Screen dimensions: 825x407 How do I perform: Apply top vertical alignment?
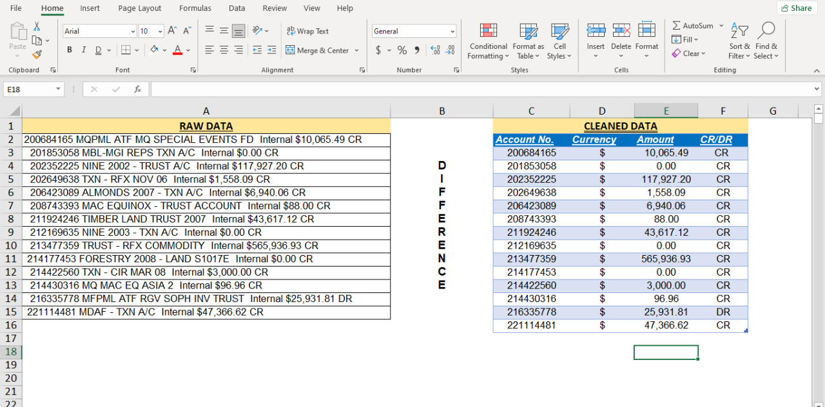209,30
